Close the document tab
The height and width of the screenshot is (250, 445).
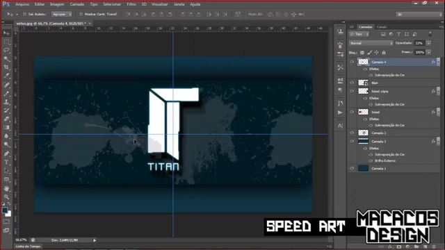point(90,24)
